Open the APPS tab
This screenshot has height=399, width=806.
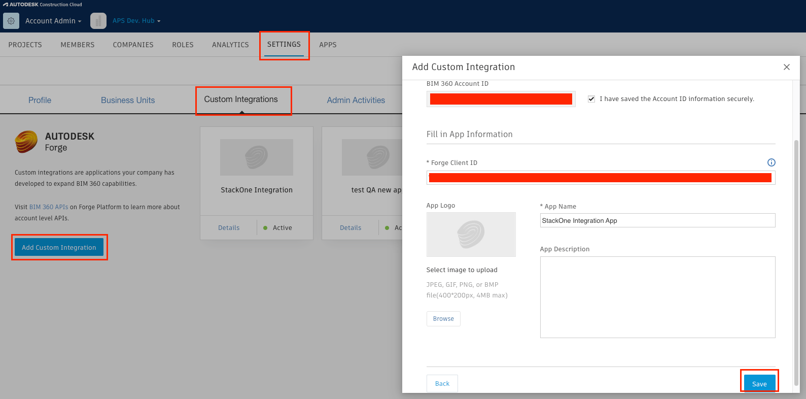click(328, 45)
